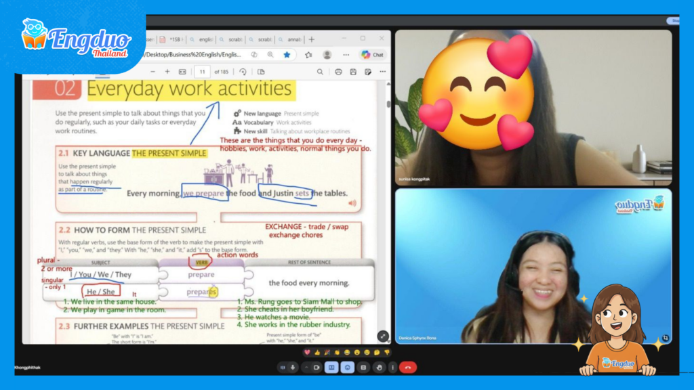
Task: Open the Copilot Chat button
Action: pos(372,55)
